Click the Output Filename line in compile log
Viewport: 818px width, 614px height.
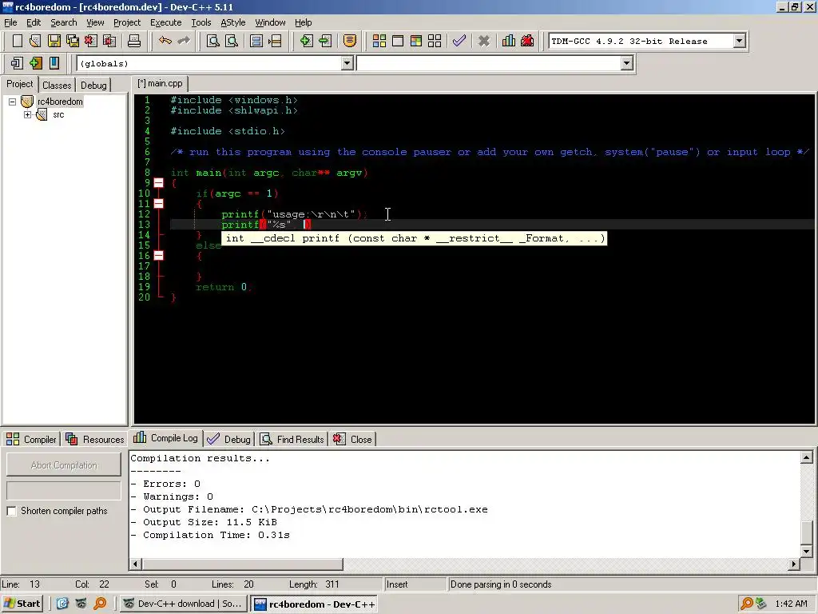pyautogui.click(x=309, y=509)
